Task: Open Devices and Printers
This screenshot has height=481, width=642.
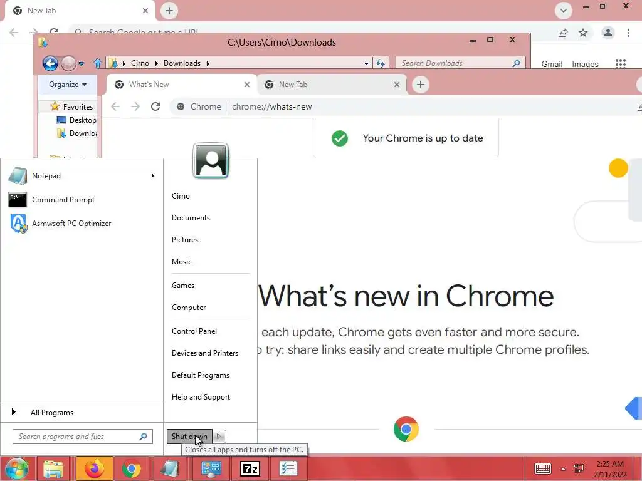Action: pyautogui.click(x=205, y=353)
